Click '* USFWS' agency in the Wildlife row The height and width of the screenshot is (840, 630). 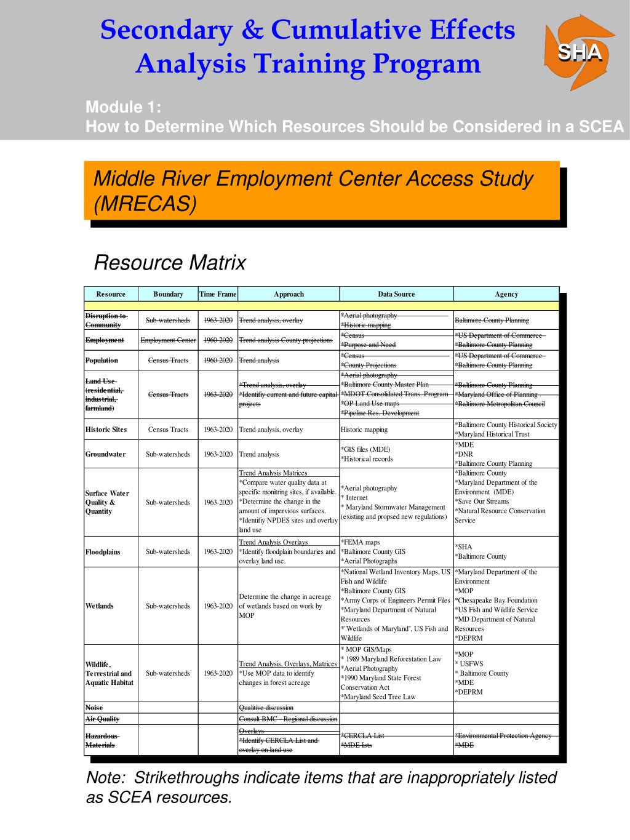coord(469,663)
